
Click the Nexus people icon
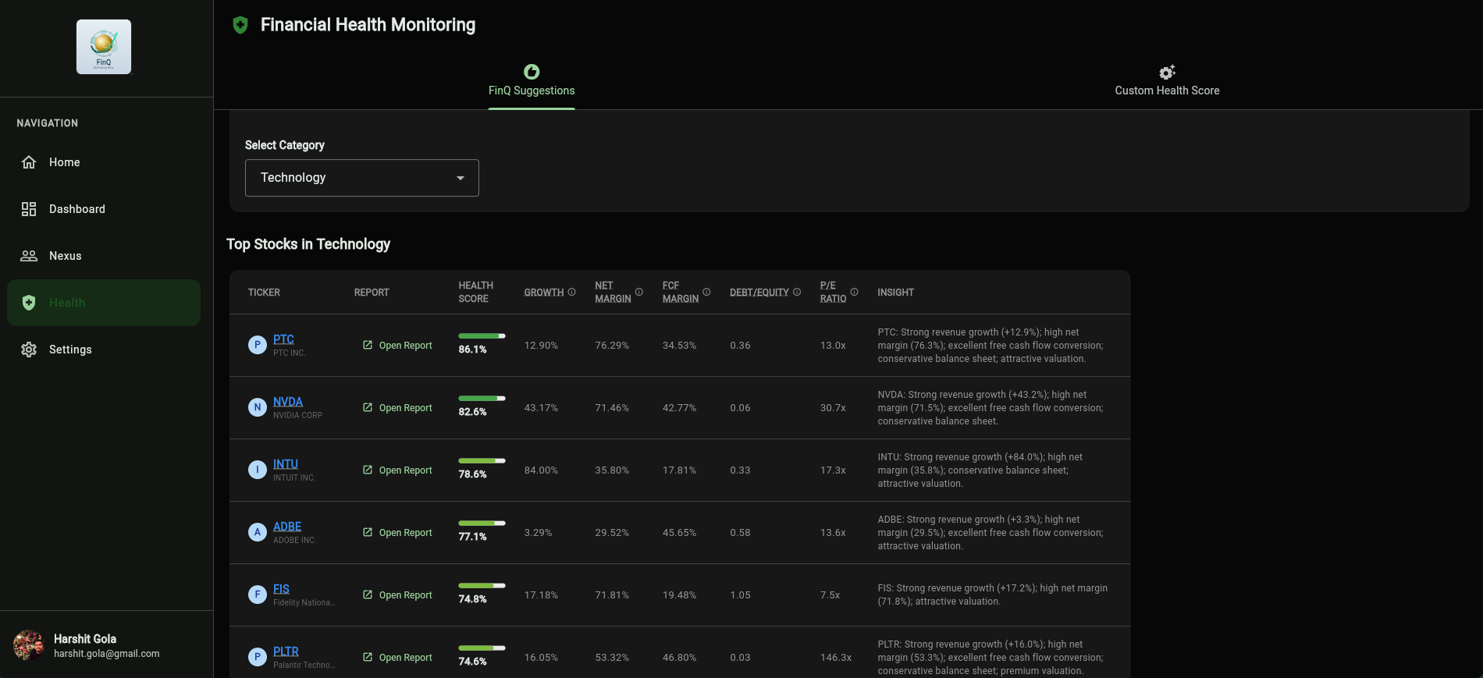29,256
